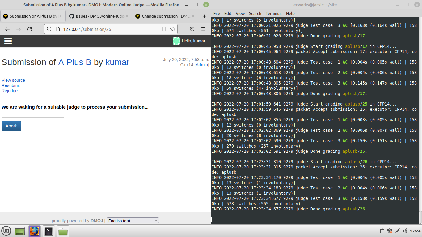Click the browser back arrow
Image resolution: width=422 pixels, height=237 pixels.
(7, 29)
